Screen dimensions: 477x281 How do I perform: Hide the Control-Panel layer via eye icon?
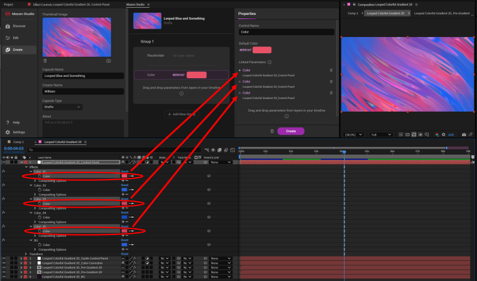click(x=4, y=162)
